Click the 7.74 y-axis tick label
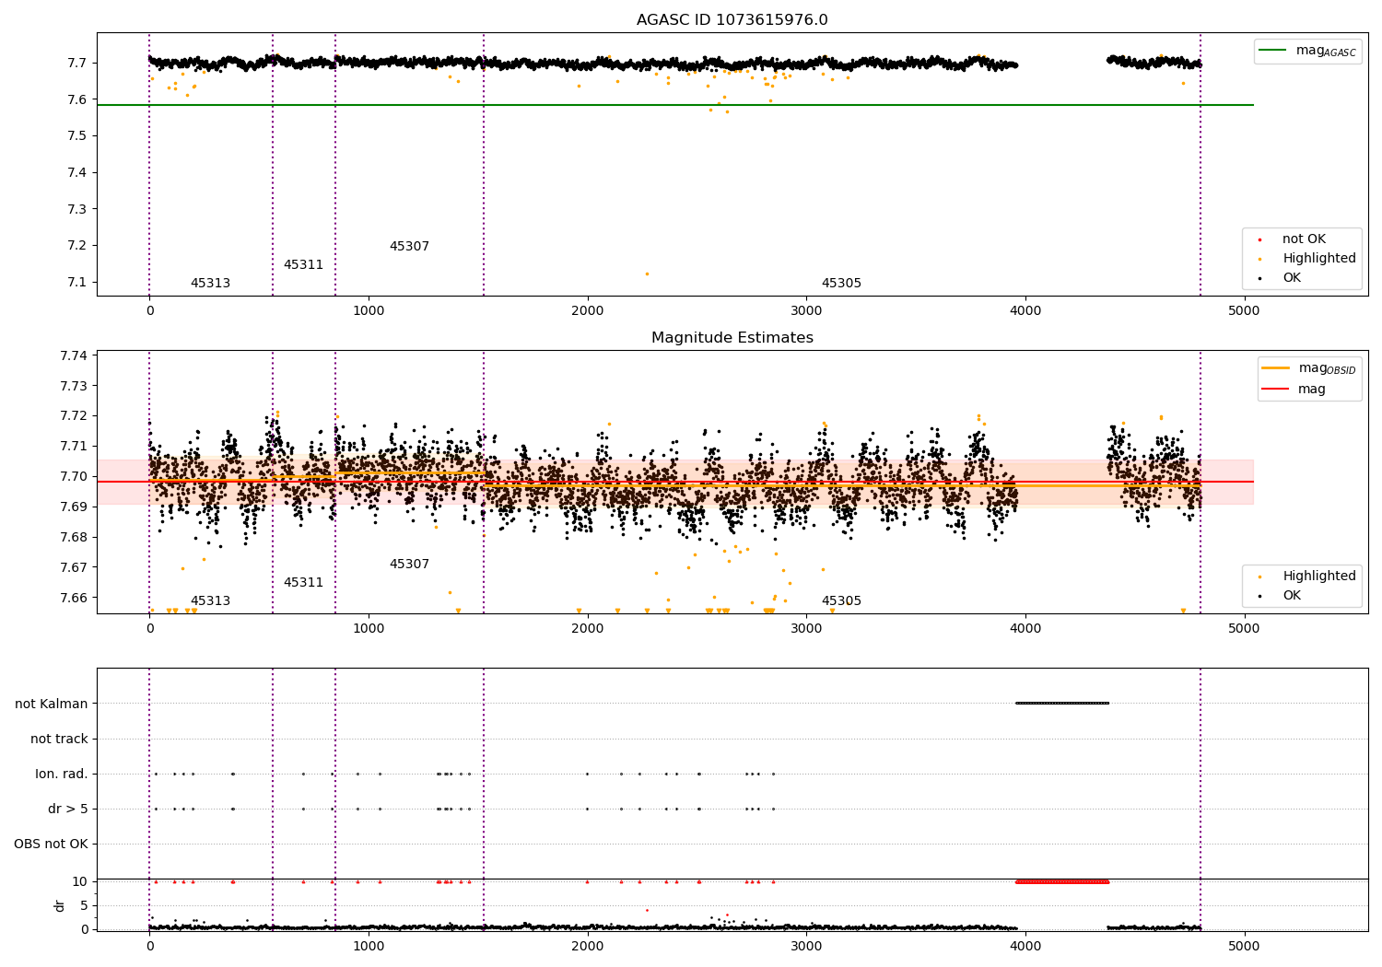 click(75, 355)
